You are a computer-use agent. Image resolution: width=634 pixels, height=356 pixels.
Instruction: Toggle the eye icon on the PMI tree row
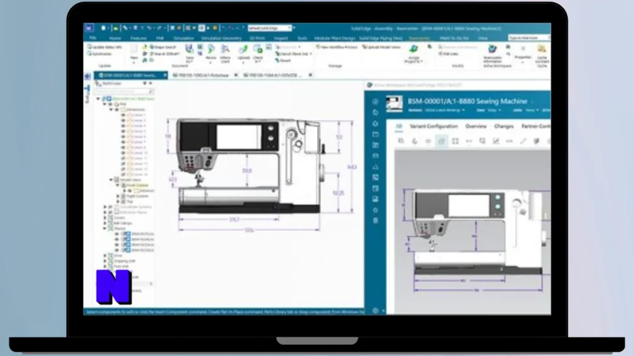point(110,104)
